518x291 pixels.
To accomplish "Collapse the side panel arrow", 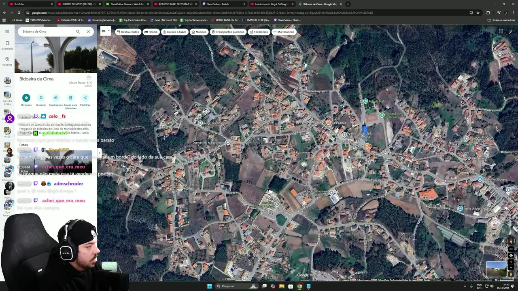I will [x=99, y=153].
